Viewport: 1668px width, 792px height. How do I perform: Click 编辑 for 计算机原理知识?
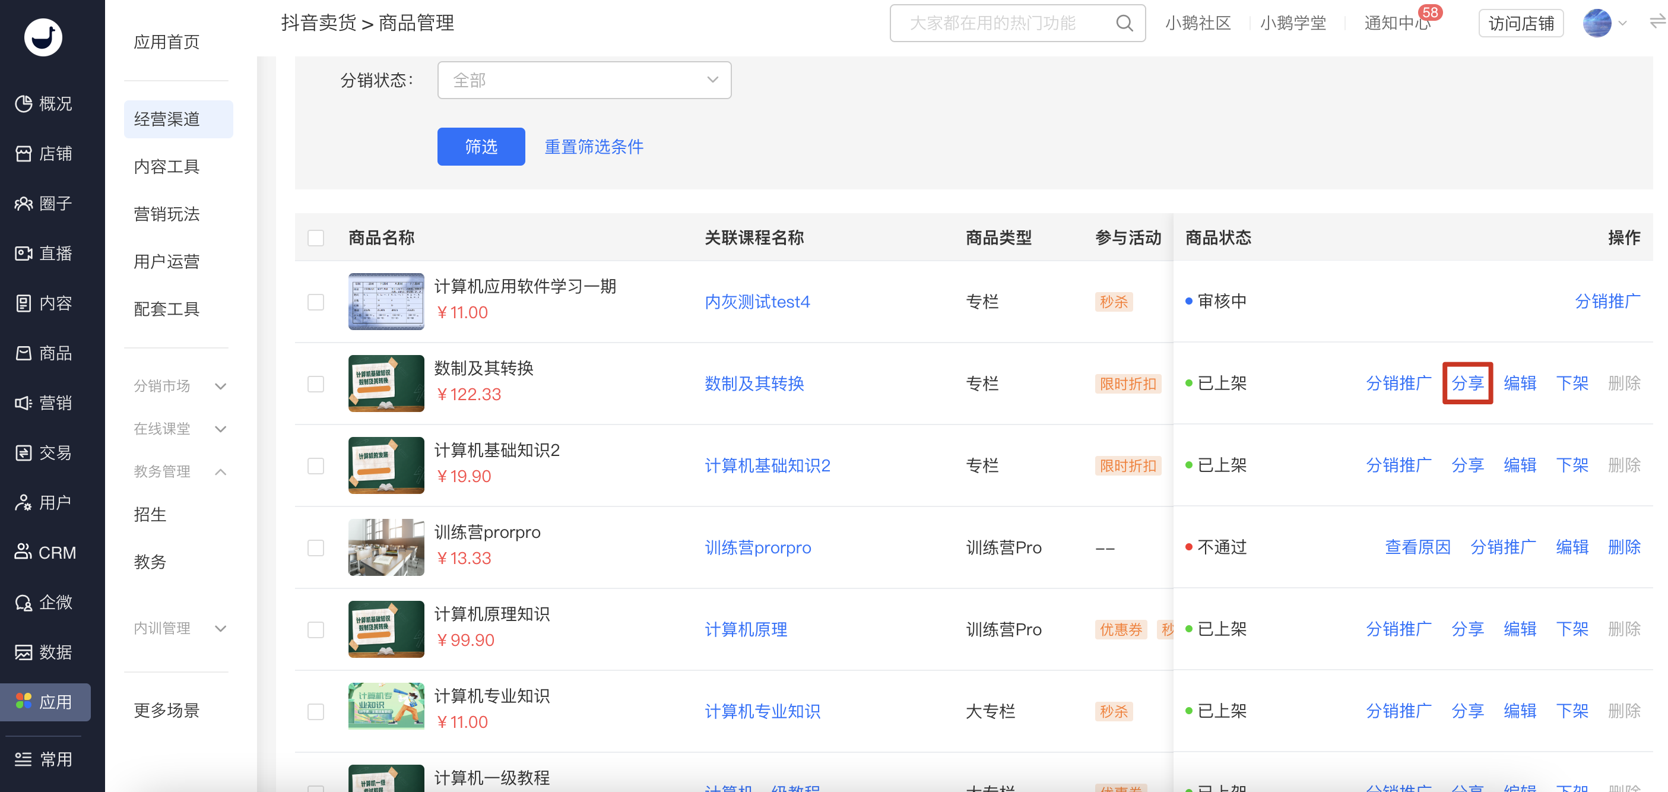(1520, 629)
